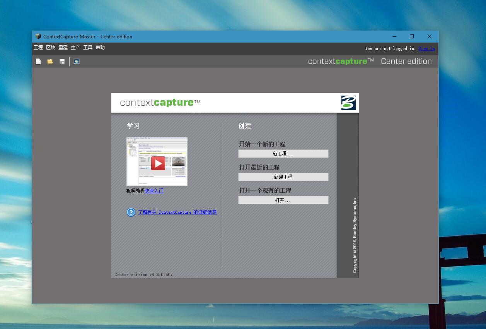Open the 工程 menu
This screenshot has height=329, width=486.
pyautogui.click(x=38, y=48)
